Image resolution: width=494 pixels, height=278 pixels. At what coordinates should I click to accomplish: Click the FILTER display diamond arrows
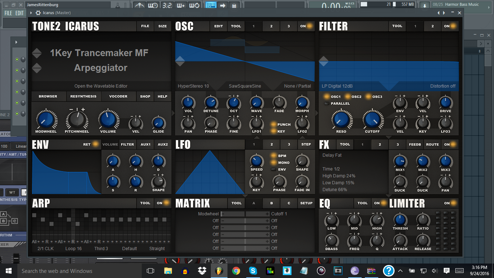click(324, 61)
